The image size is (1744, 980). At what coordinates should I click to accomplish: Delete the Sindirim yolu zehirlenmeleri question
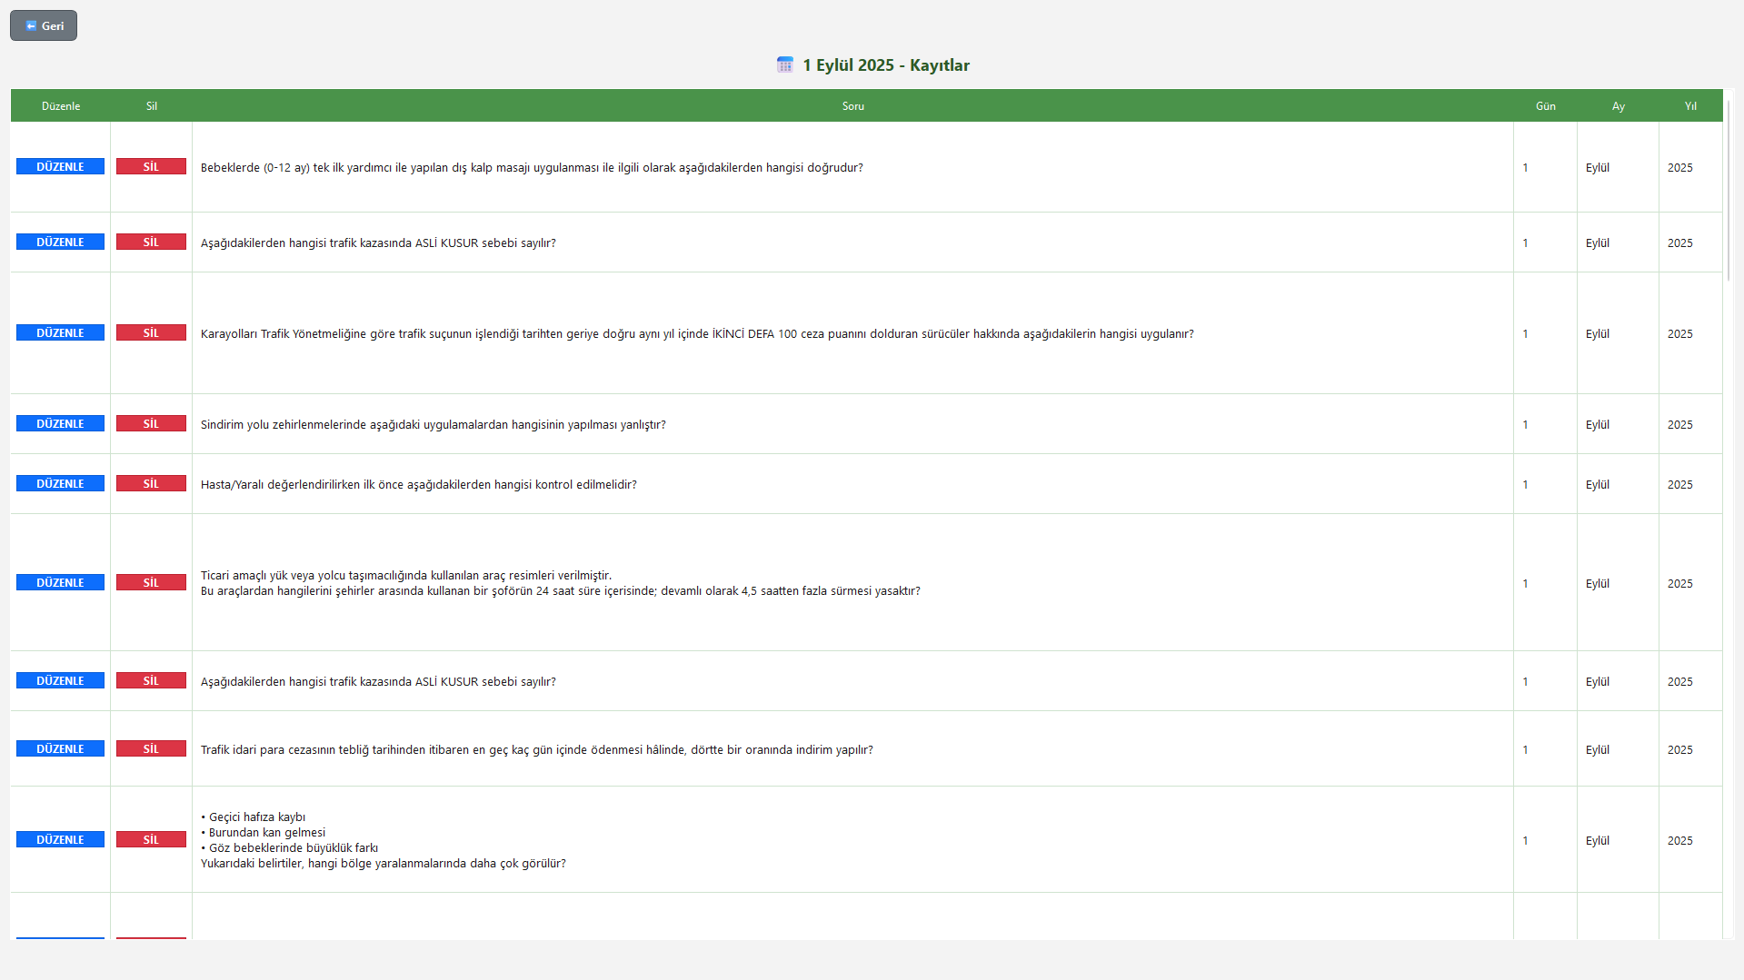pyautogui.click(x=151, y=424)
